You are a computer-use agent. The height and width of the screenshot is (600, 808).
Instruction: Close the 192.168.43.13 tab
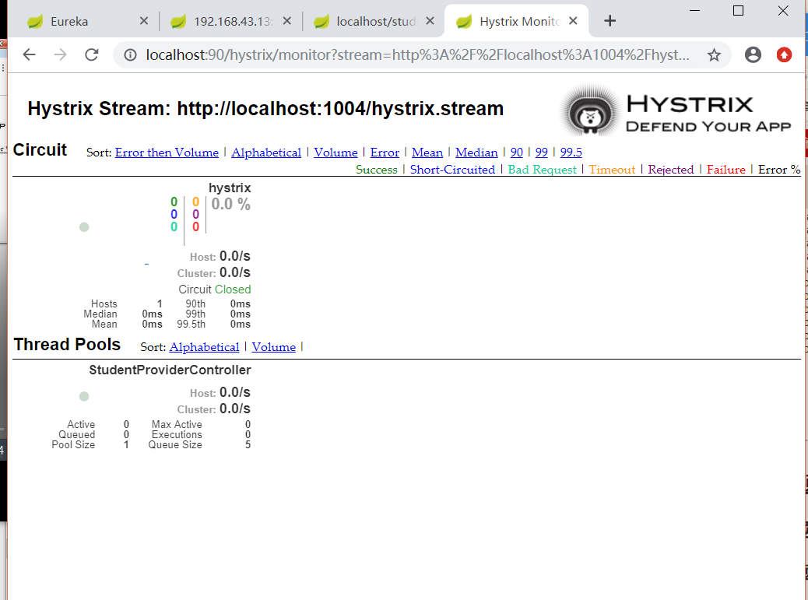click(x=287, y=20)
